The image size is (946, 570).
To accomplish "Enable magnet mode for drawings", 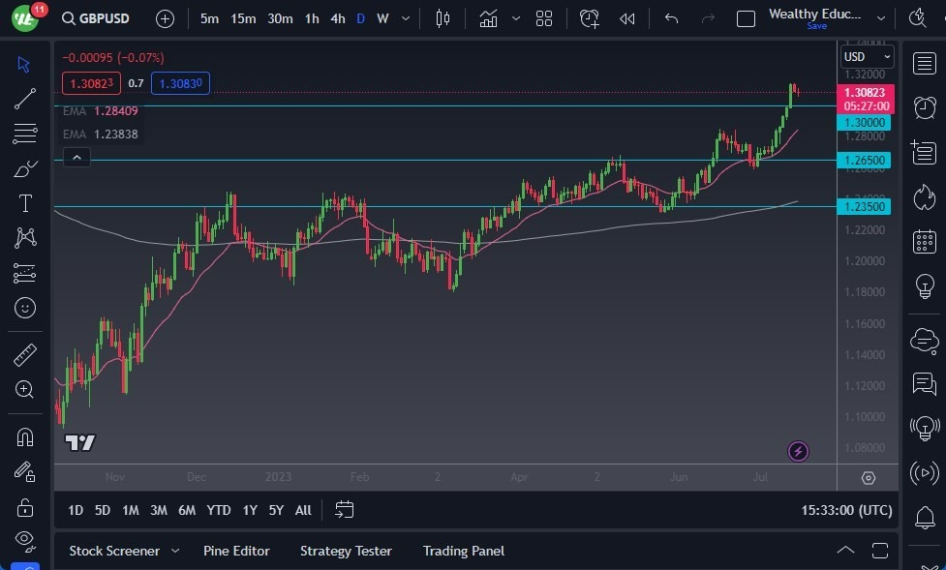I will click(x=24, y=435).
